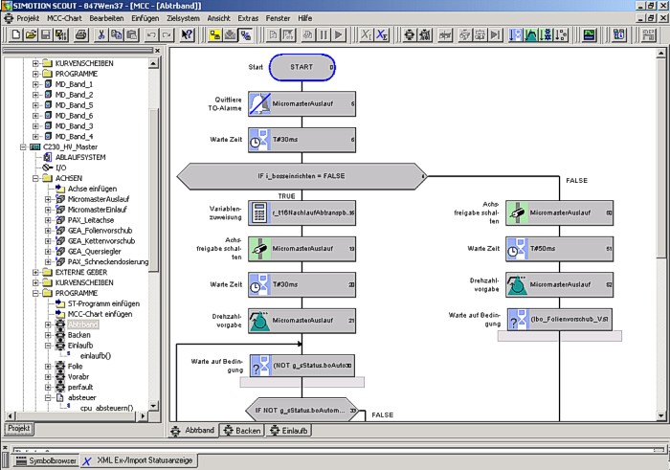Expand the MD_Band_1 tree node
Screen dimensions: 670x470
35,84
